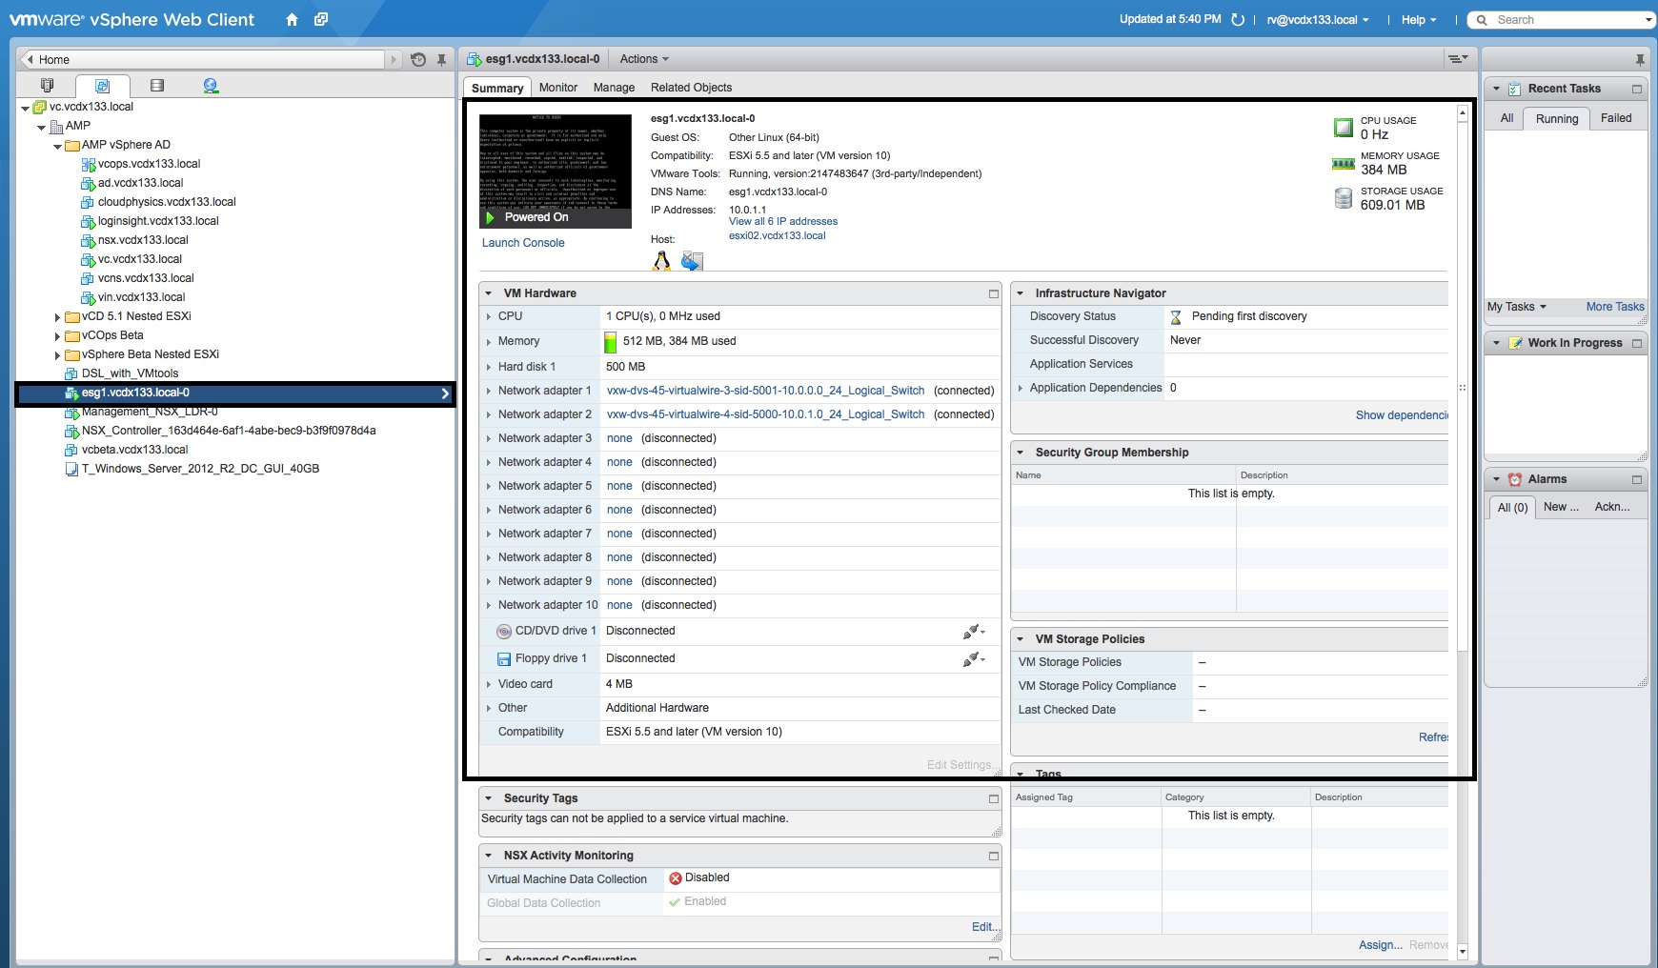Click the Launch Console link
1658x968 pixels.
coord(523,243)
